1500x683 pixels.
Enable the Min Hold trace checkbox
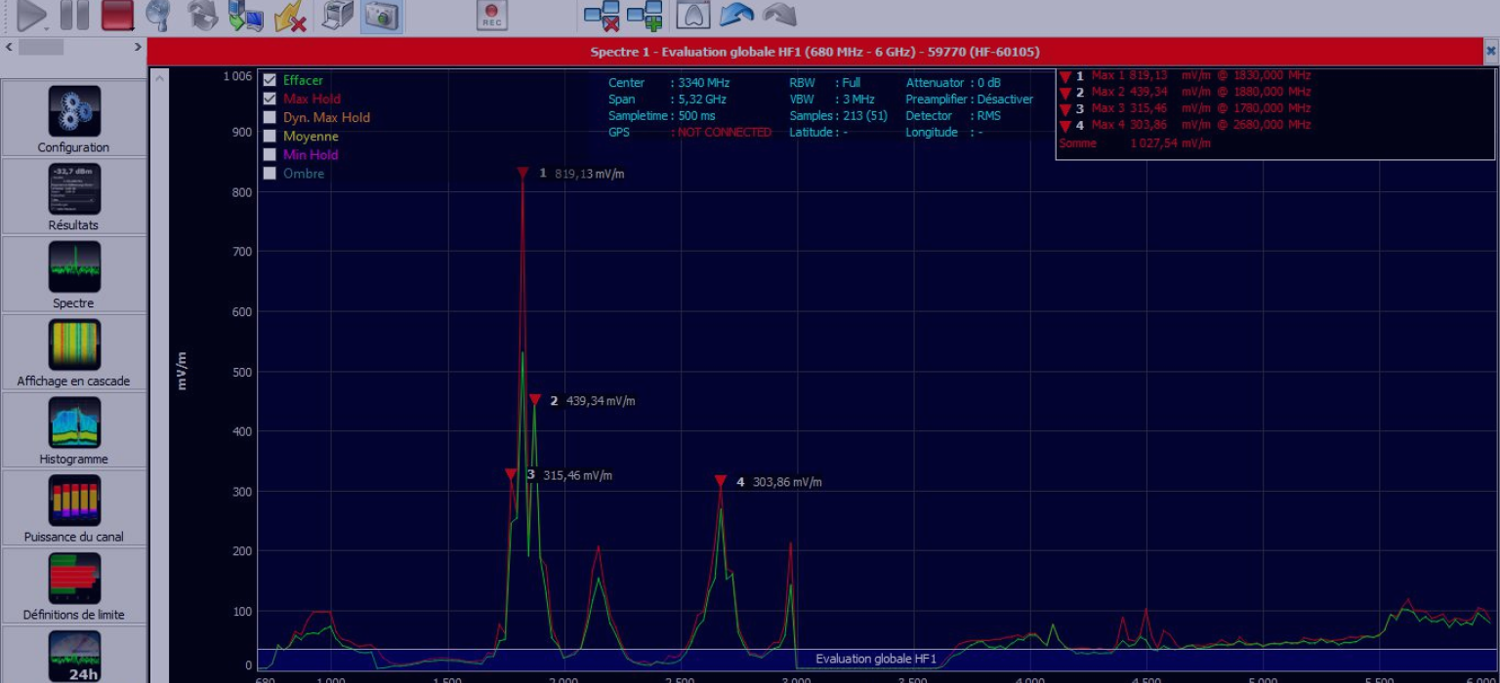tap(270, 155)
